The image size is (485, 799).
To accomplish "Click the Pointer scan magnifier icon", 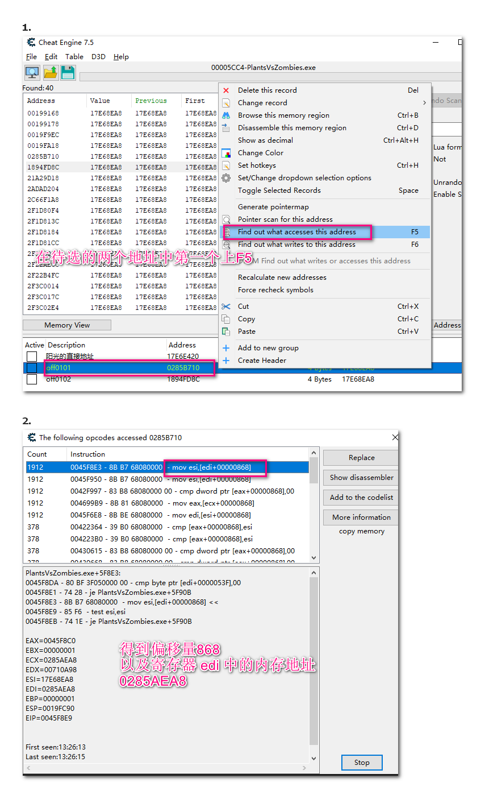I will [226, 220].
